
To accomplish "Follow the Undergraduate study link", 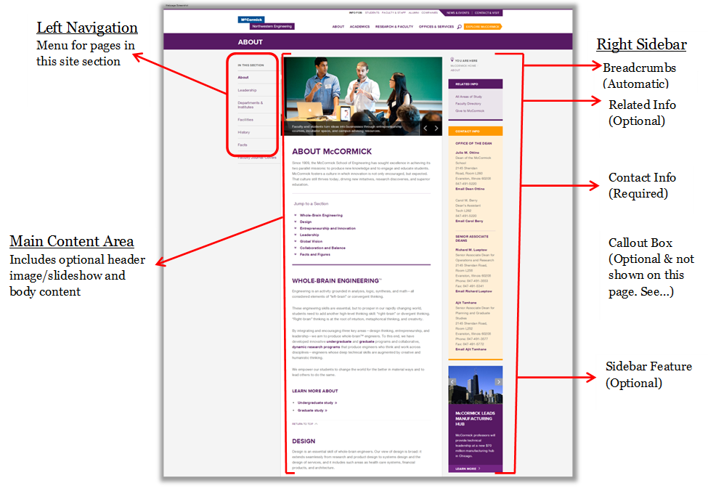I will pyautogui.click(x=317, y=402).
